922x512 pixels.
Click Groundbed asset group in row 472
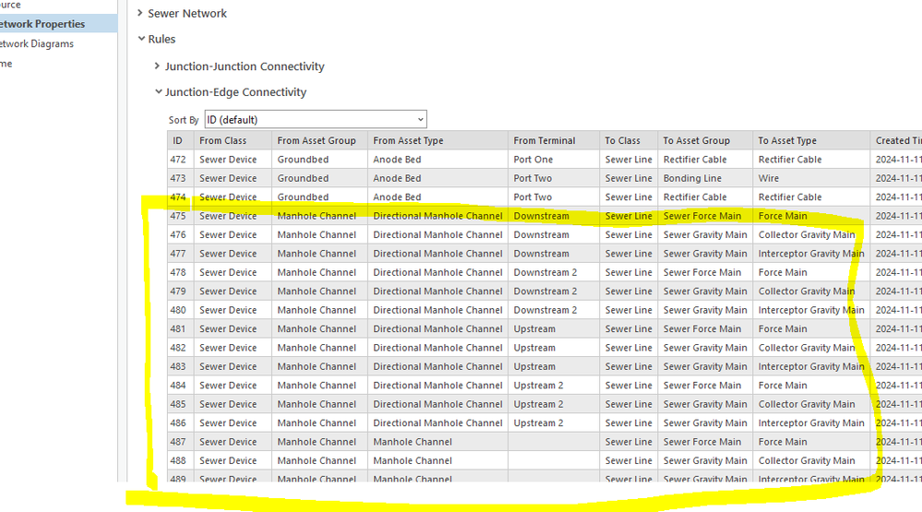[x=319, y=160]
